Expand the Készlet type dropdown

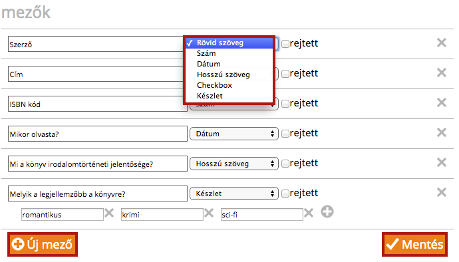pos(234,194)
